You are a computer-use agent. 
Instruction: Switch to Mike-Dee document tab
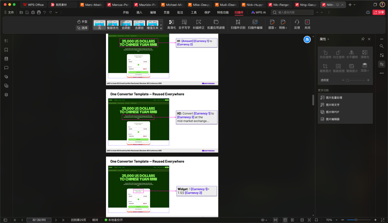pos(199,5)
